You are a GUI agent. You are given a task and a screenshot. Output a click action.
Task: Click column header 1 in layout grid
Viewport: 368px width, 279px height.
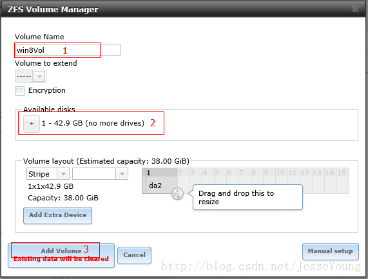click(162, 173)
